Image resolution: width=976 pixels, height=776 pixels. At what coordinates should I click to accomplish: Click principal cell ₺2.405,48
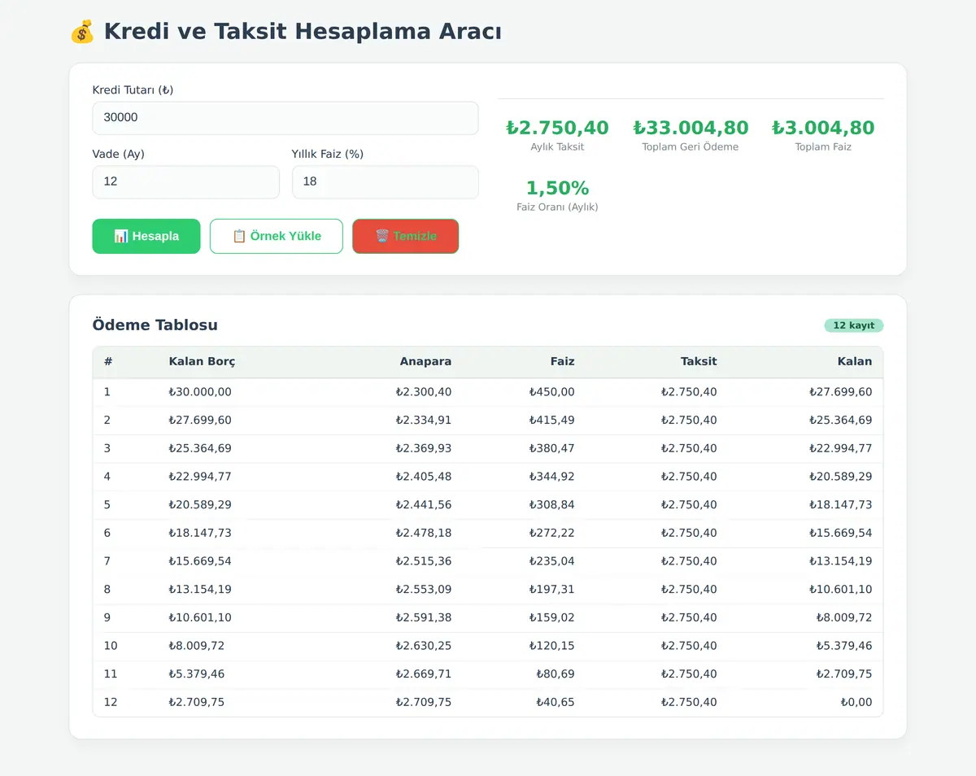[x=424, y=477]
